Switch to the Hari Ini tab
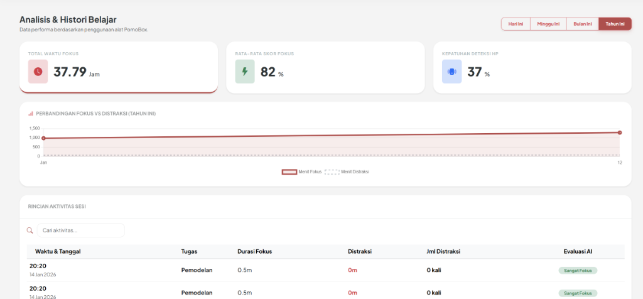 click(516, 24)
